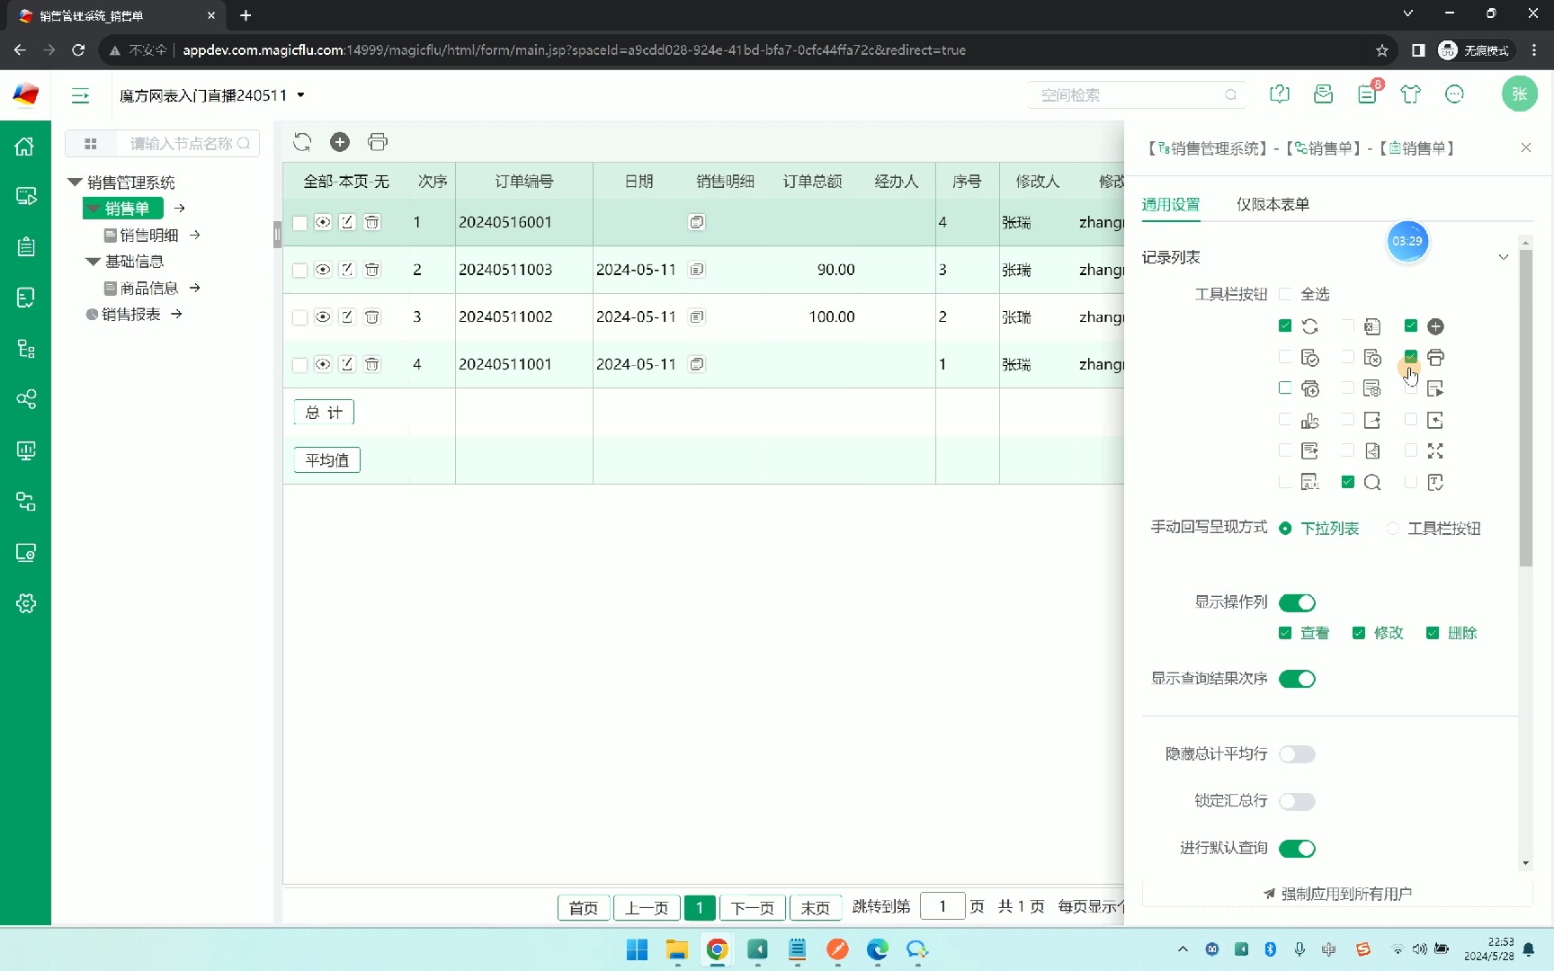The width and height of the screenshot is (1554, 971).
Task: Select the 通用设置 tab
Action: 1171,204
